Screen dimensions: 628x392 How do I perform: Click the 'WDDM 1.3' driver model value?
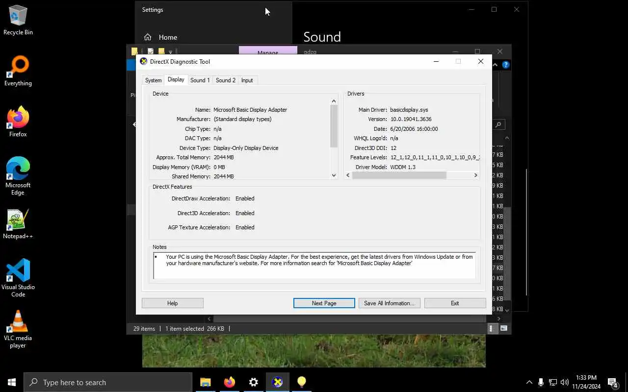pos(403,167)
